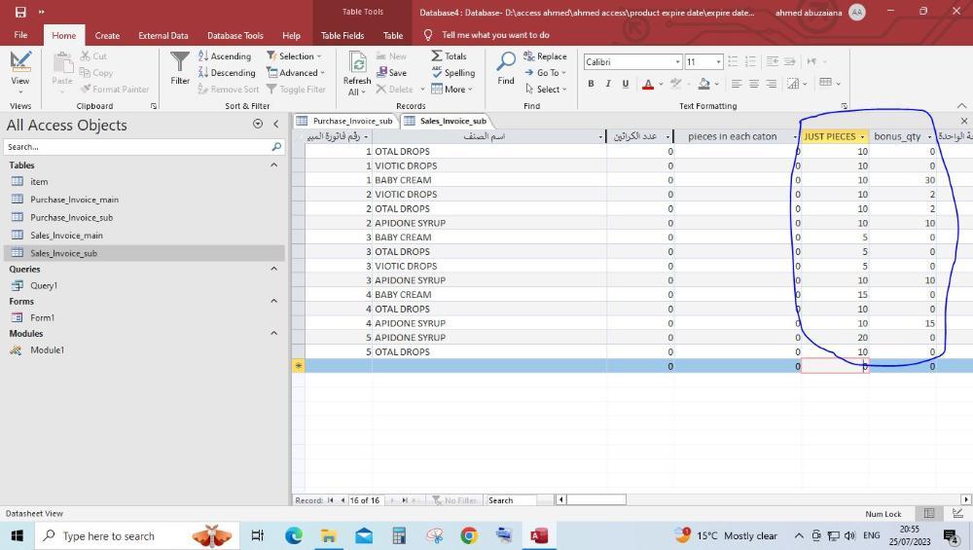This screenshot has height=550, width=973.
Task: Click the Find binoculars icon
Action: tap(506, 64)
